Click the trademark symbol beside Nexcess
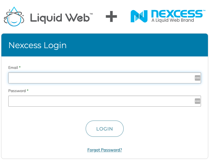Image resolution: width=210 pixels, height=160 pixels. (204, 11)
